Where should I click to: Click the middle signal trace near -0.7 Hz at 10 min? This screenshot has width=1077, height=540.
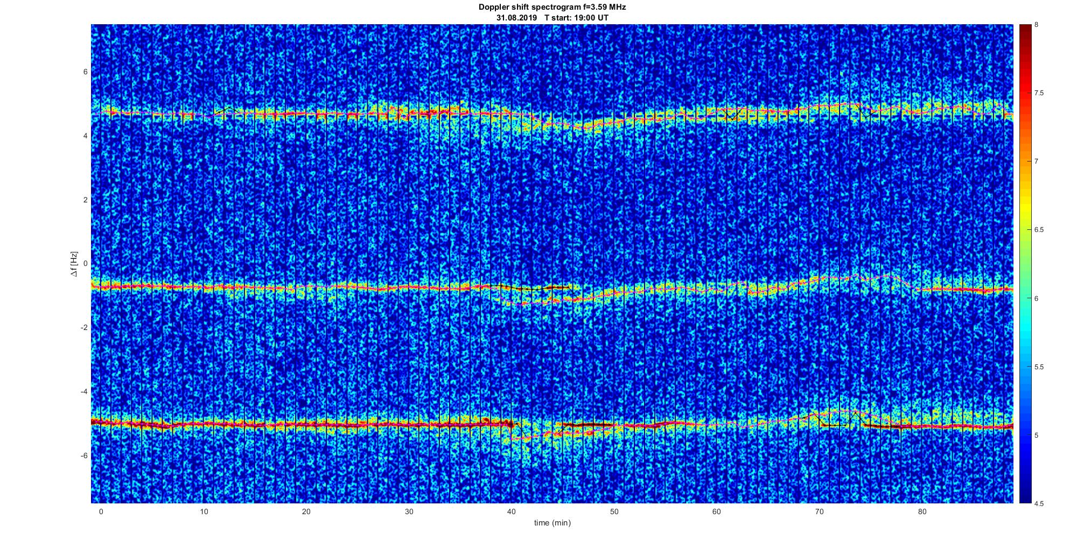[204, 287]
